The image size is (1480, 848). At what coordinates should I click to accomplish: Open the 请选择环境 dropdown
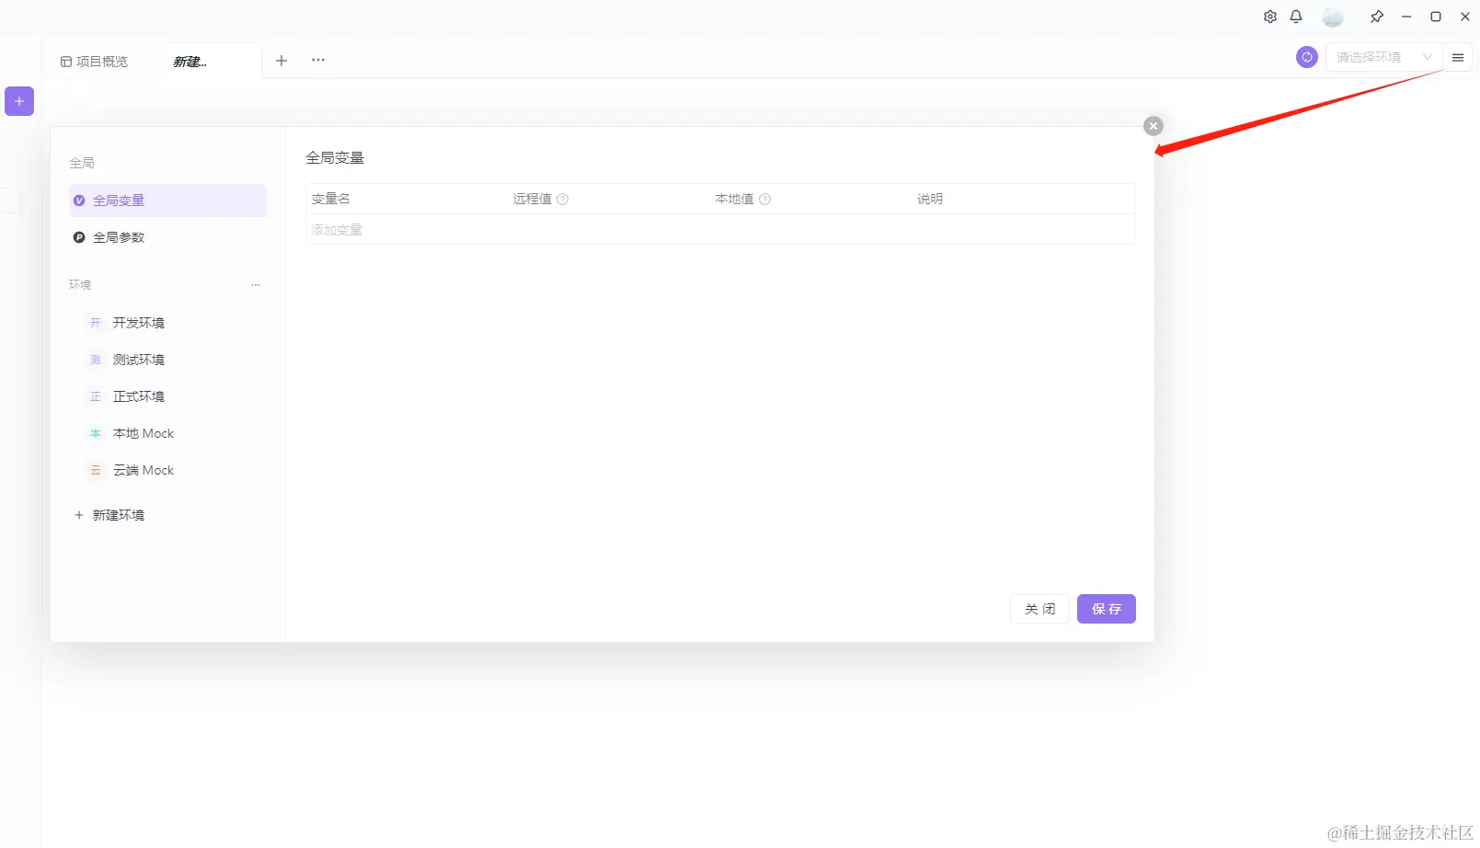(1383, 57)
